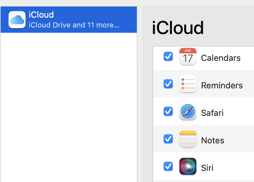Disable Safari iCloud syncing checkbox

coord(168,112)
